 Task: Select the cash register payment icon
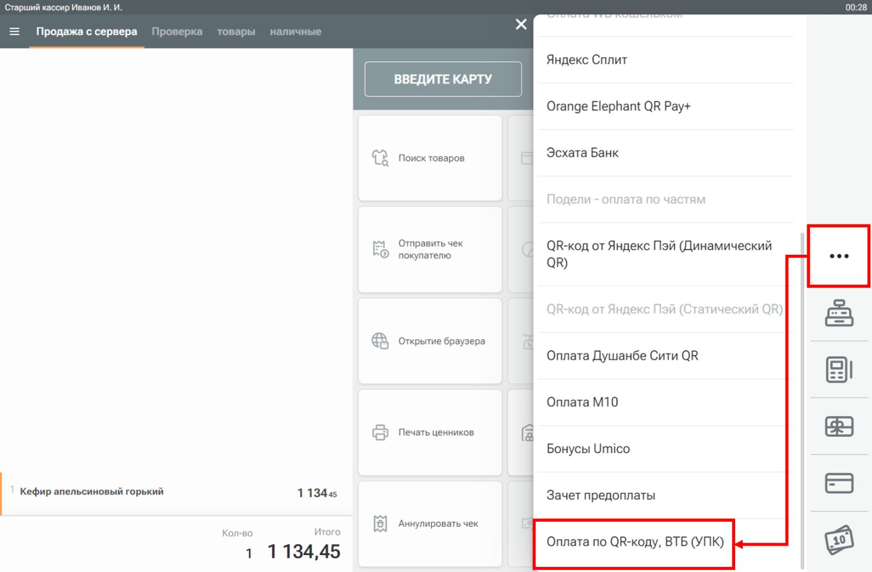tap(839, 313)
